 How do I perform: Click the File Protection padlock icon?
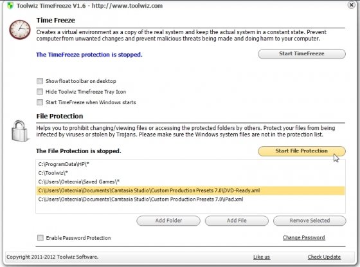[20, 131]
